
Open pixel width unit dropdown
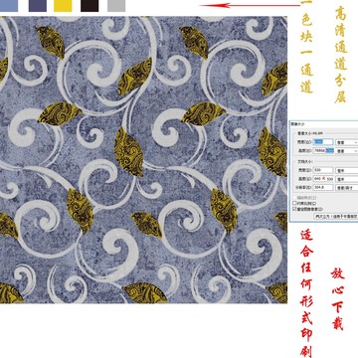coord(347,142)
